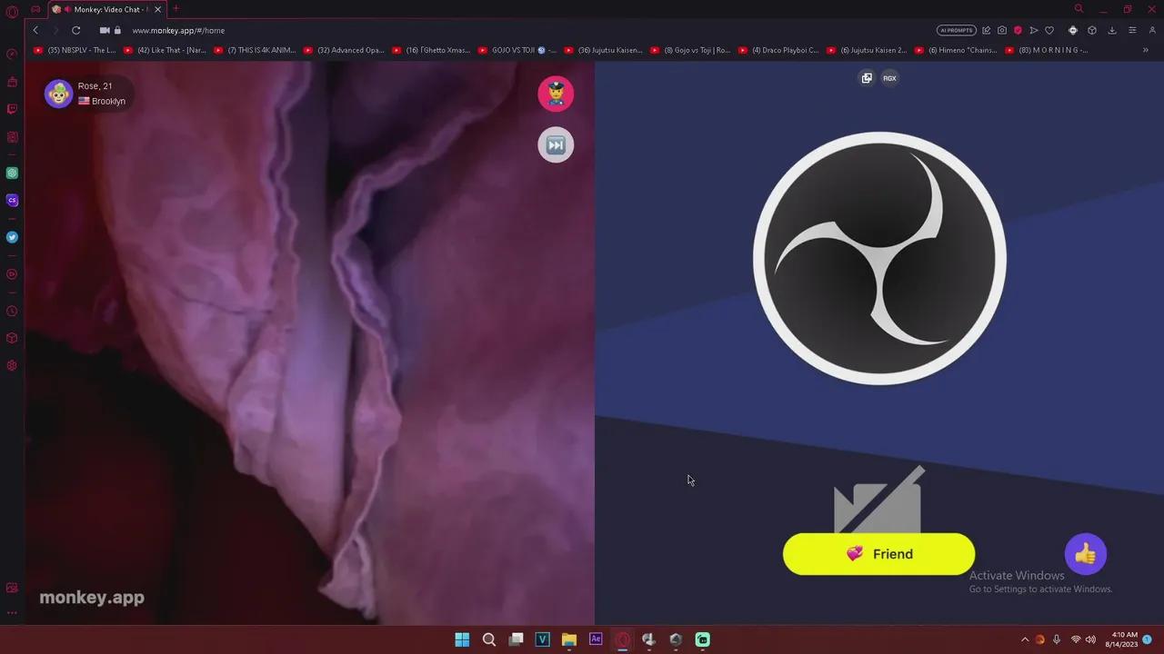Open bookmark '(35) NBSPLV - The L...'

[75, 50]
